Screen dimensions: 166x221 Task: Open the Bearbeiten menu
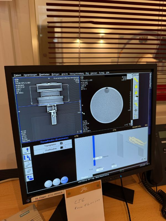coord(44,74)
